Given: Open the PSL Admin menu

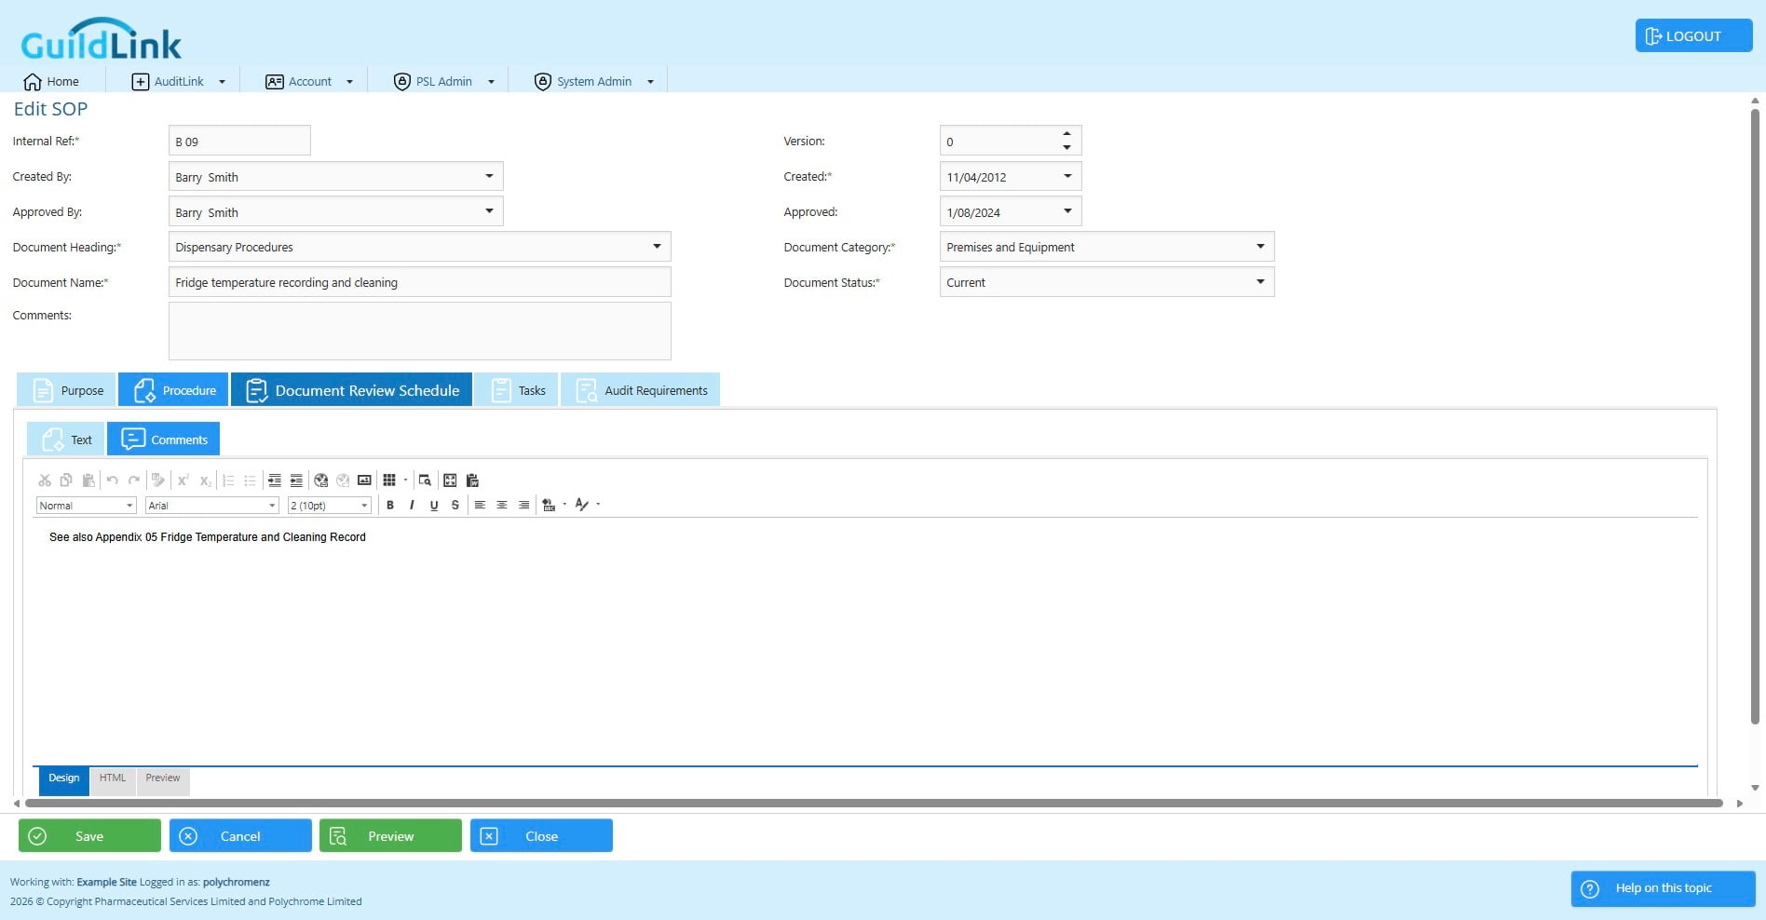Looking at the screenshot, I should pos(444,81).
